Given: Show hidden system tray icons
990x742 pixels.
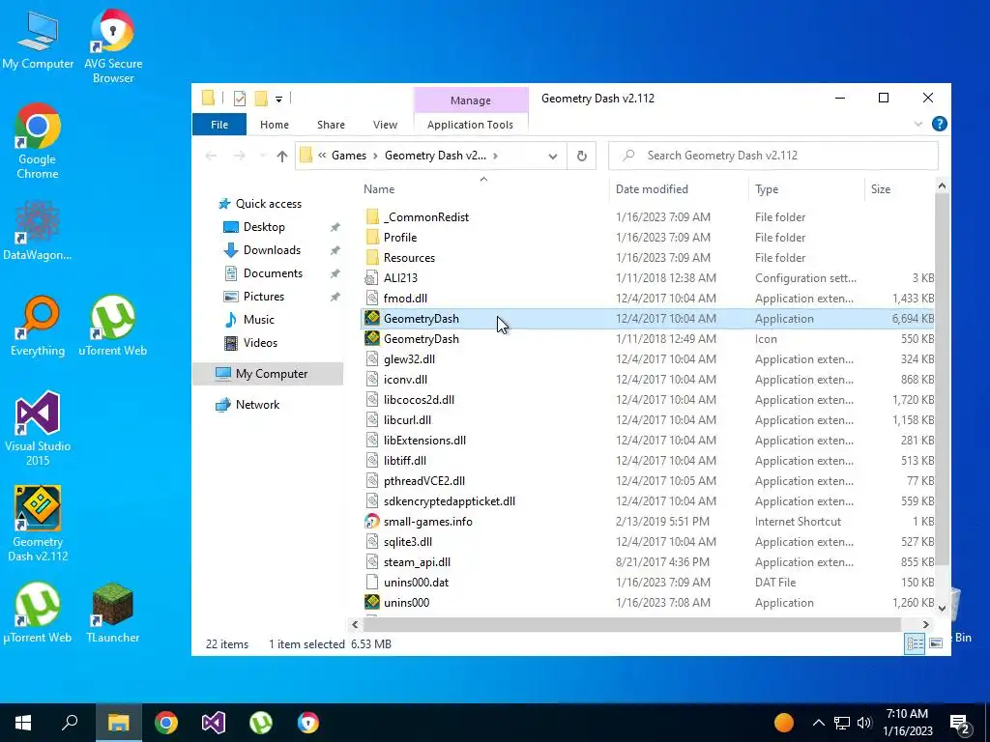Looking at the screenshot, I should click(818, 723).
